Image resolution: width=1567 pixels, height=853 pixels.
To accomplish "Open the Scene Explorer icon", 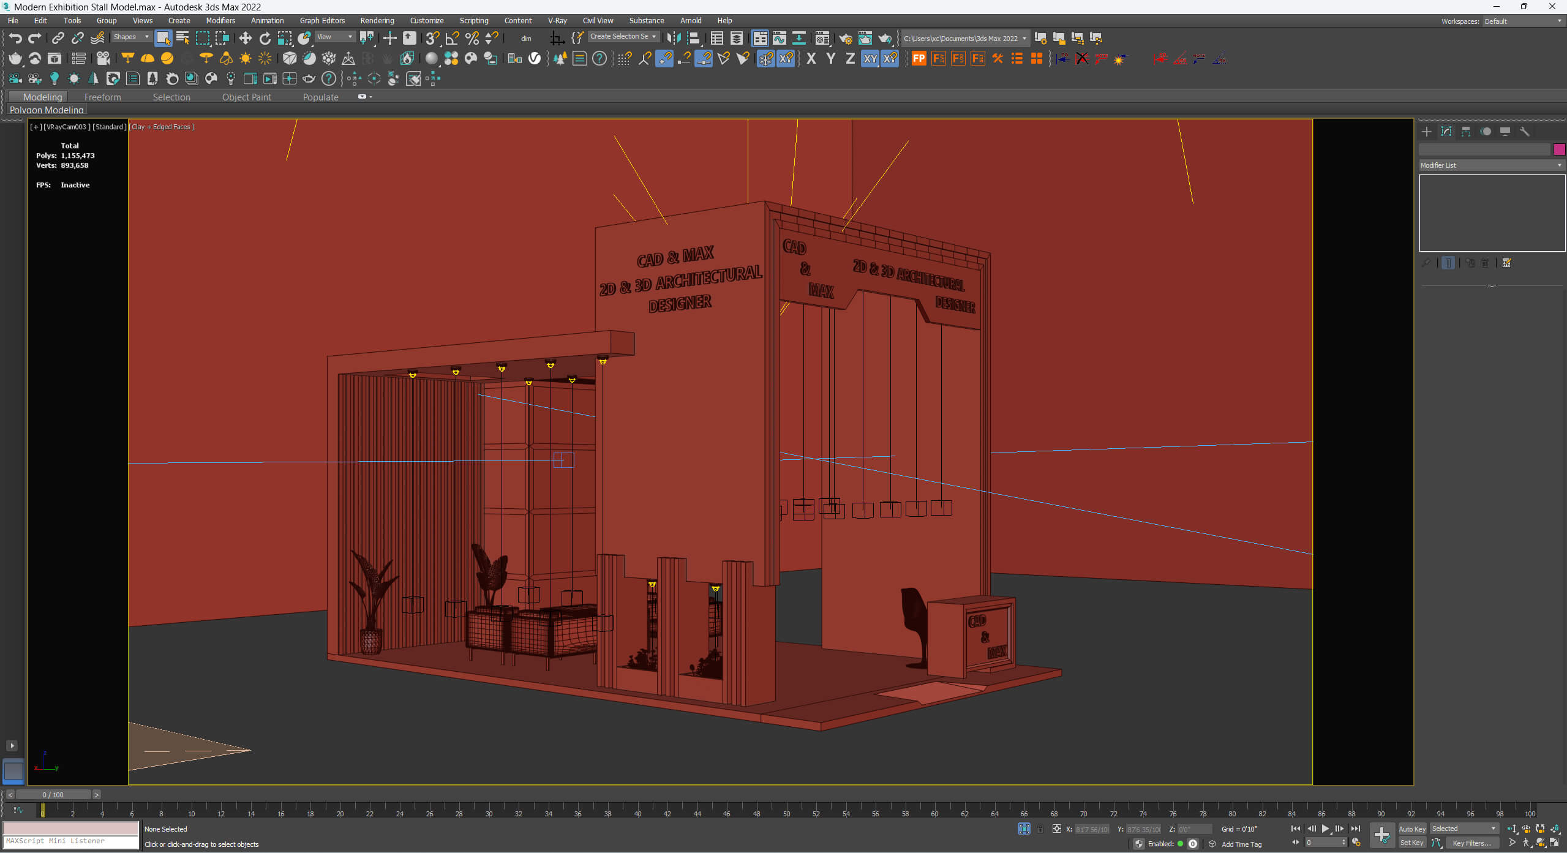I will pos(717,38).
